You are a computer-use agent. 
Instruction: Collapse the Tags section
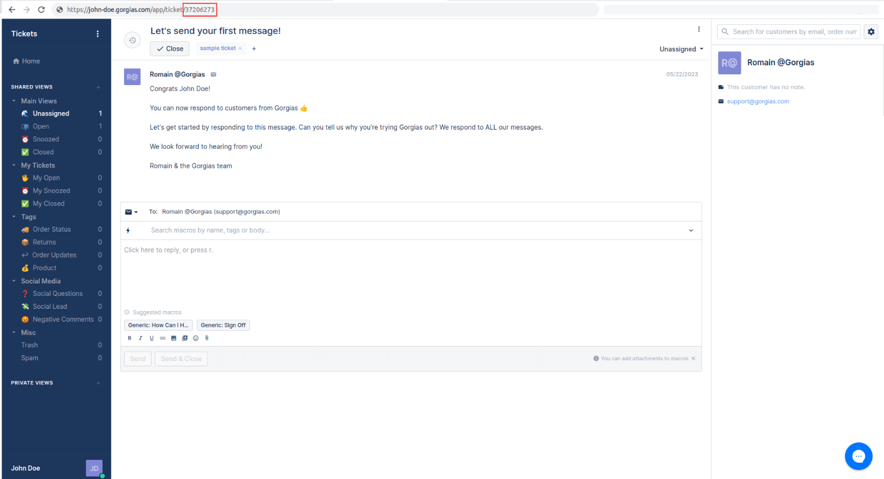[x=14, y=216]
